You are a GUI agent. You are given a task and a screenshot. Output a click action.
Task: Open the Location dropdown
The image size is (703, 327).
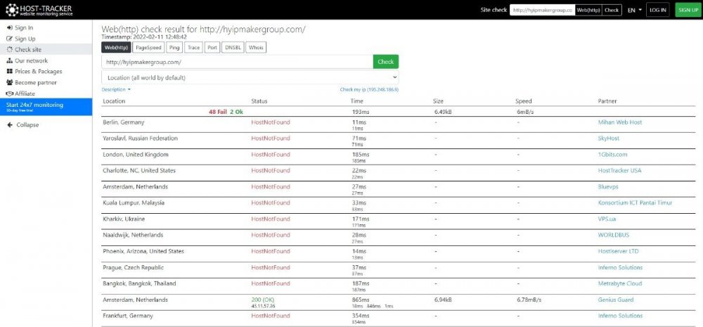250,77
